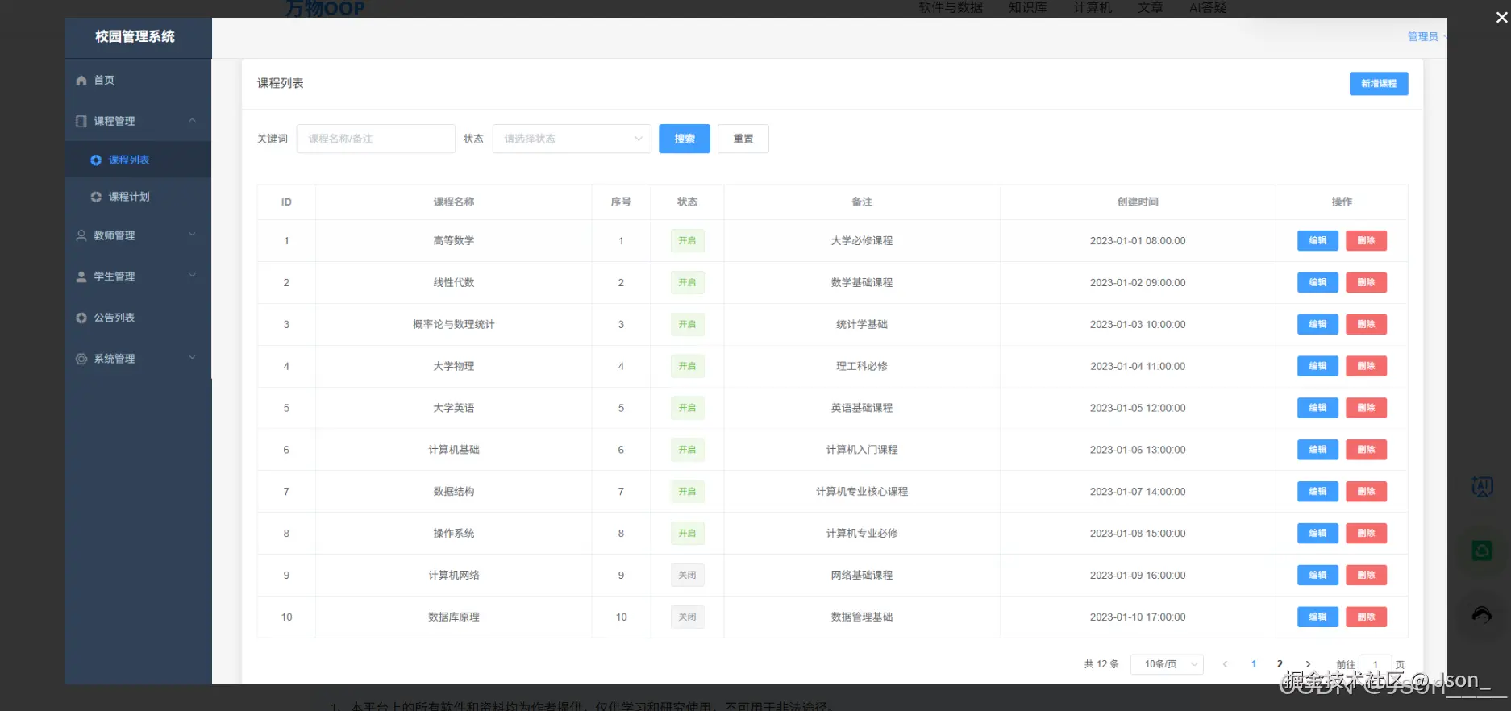Open the 请选择状态 status dropdown
1511x711 pixels.
point(572,139)
